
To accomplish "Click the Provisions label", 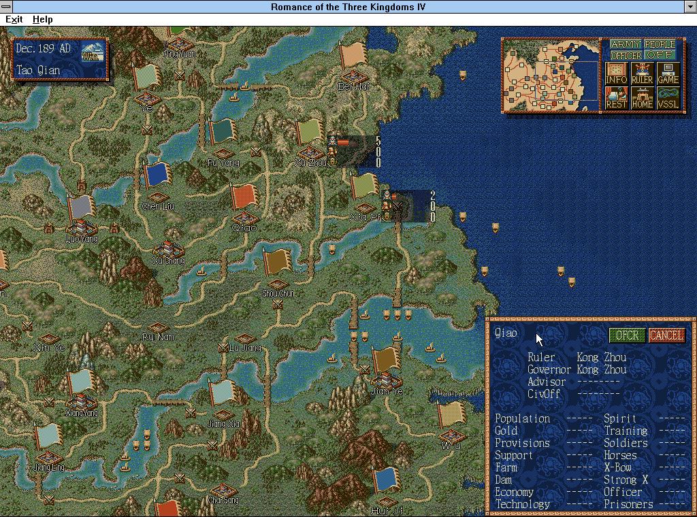I will pyautogui.click(x=522, y=444).
